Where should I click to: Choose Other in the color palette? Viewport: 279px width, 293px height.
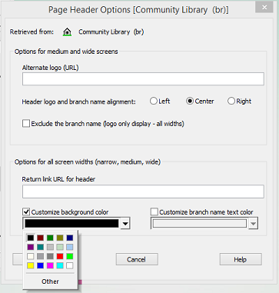50,281
